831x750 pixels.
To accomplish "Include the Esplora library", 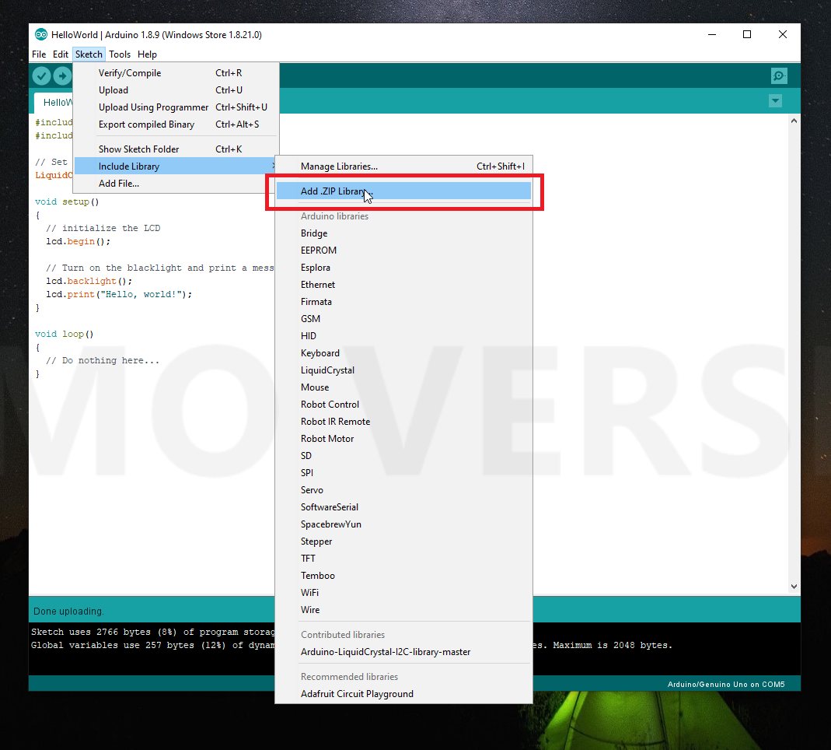I will click(403, 268).
